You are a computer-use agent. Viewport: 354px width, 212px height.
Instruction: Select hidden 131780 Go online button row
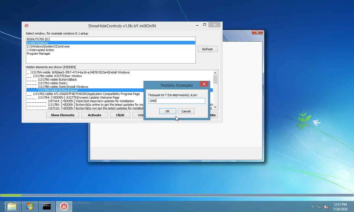[120, 105]
